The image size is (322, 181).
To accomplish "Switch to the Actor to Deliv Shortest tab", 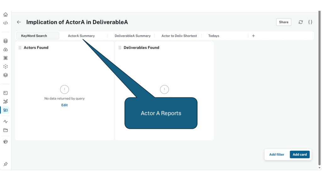I will 179,36.
